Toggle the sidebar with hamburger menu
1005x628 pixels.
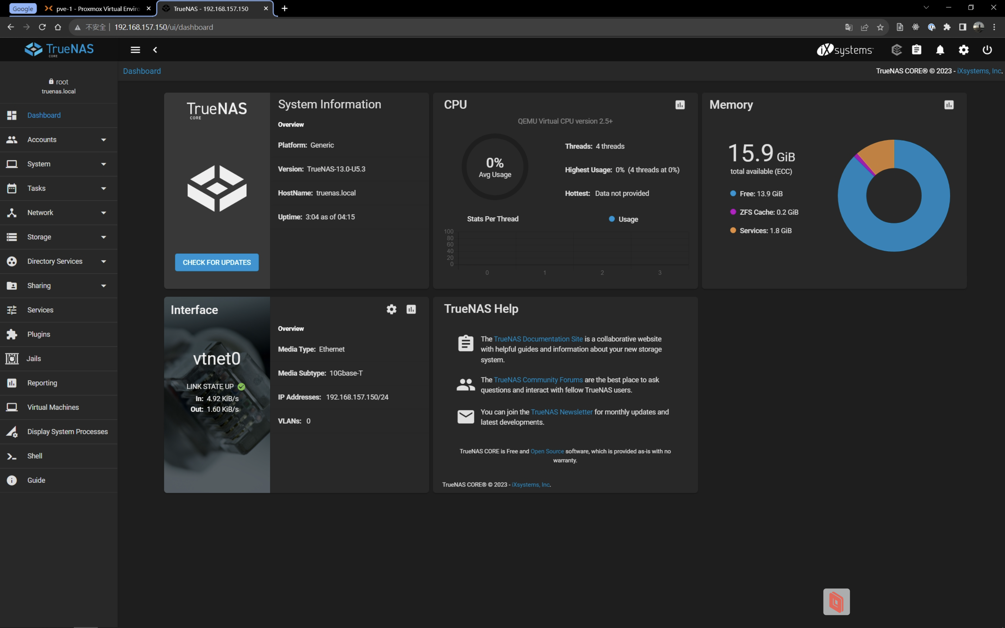(135, 50)
